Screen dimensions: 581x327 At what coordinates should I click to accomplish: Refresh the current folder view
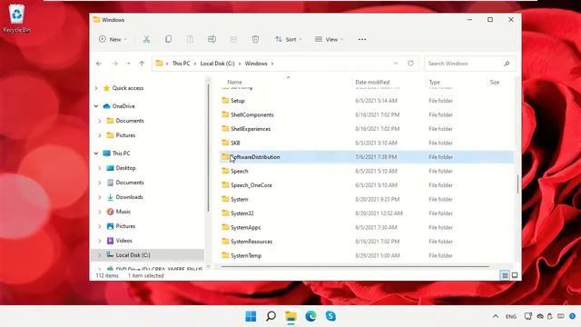[410, 64]
